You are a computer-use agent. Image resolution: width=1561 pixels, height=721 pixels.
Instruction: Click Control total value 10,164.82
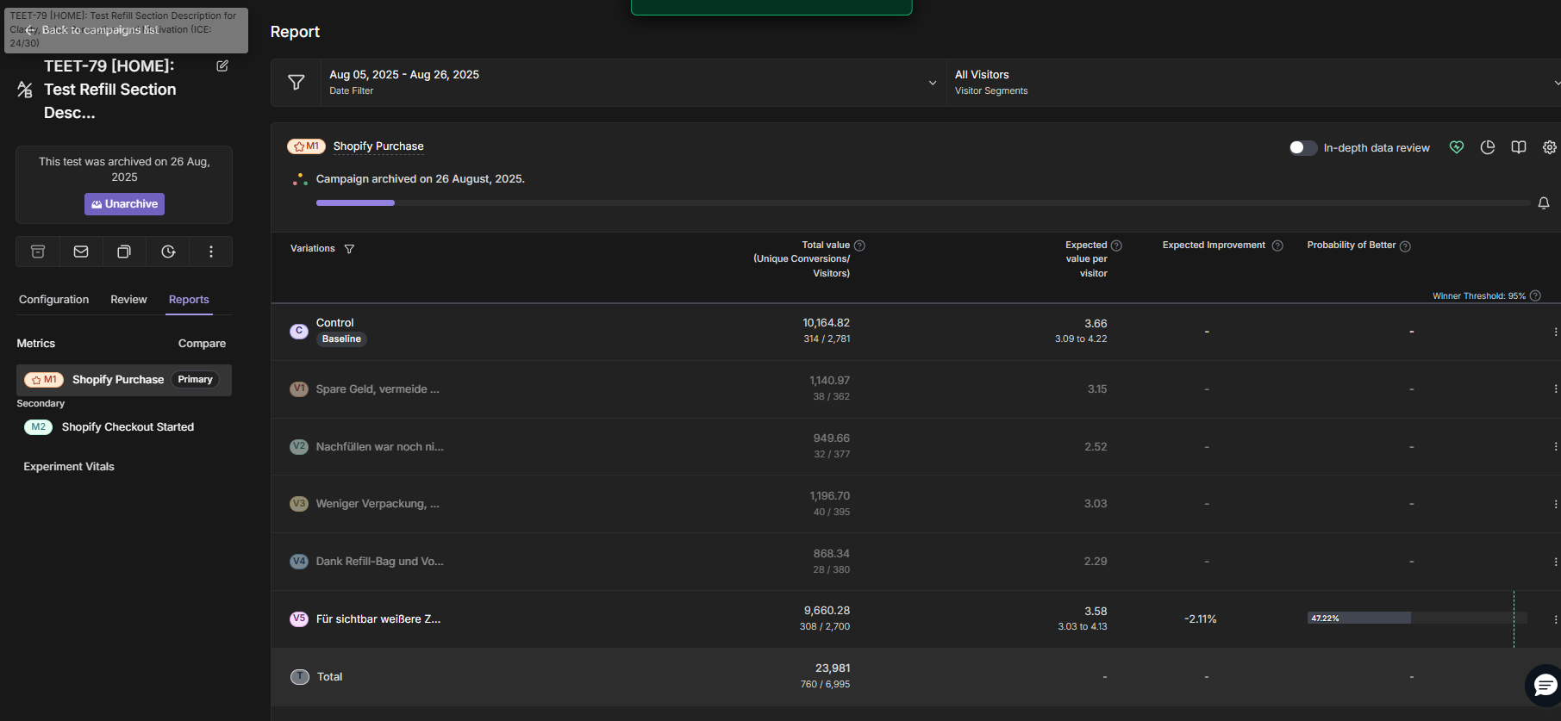click(x=827, y=323)
